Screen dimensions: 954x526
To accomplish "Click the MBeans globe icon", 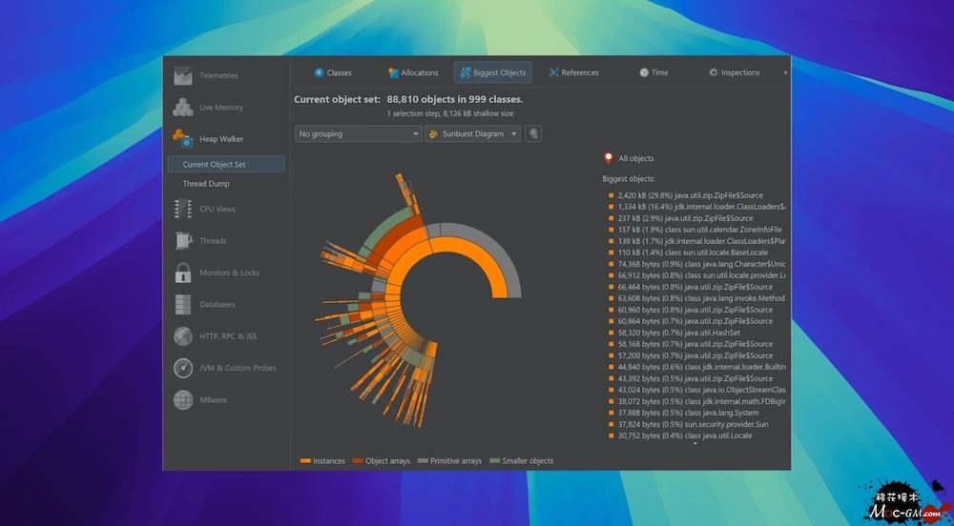I will [x=183, y=400].
